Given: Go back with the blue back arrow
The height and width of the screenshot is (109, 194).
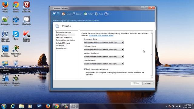Looking at the screenshot, I should click(54, 14).
